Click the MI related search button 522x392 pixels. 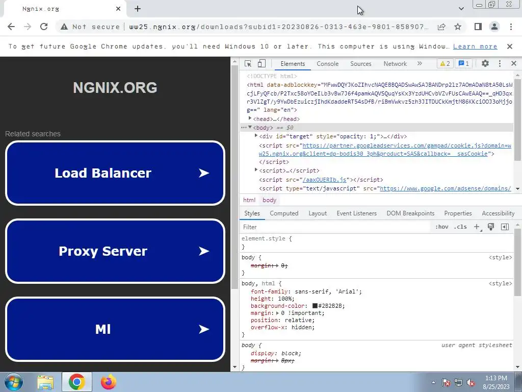[x=115, y=329]
